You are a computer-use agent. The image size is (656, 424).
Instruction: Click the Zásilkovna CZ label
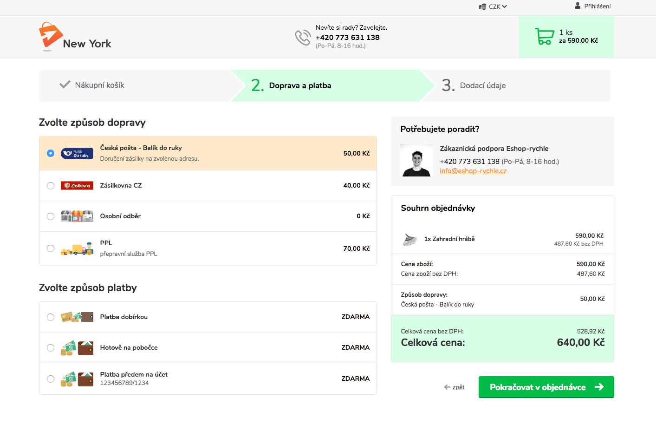[x=121, y=185]
